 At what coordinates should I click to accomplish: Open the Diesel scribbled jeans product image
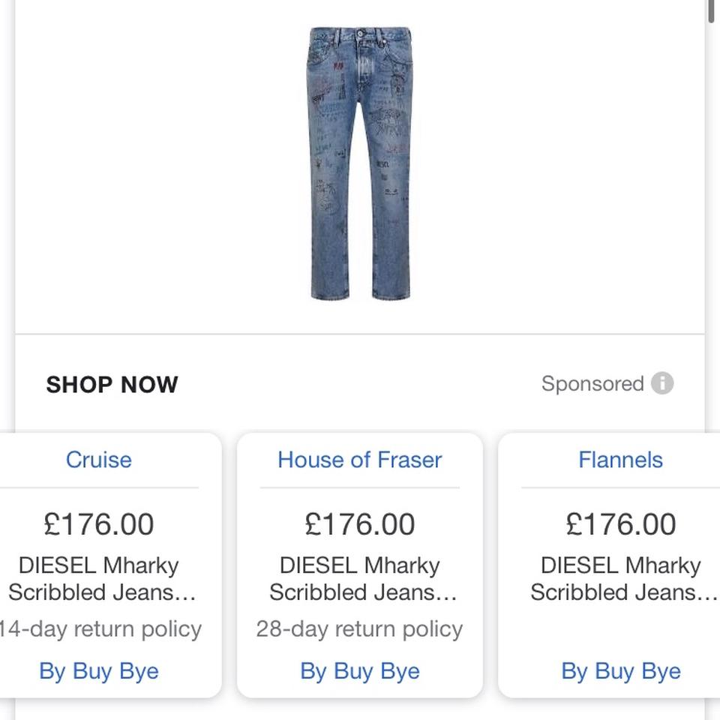[x=361, y=163]
